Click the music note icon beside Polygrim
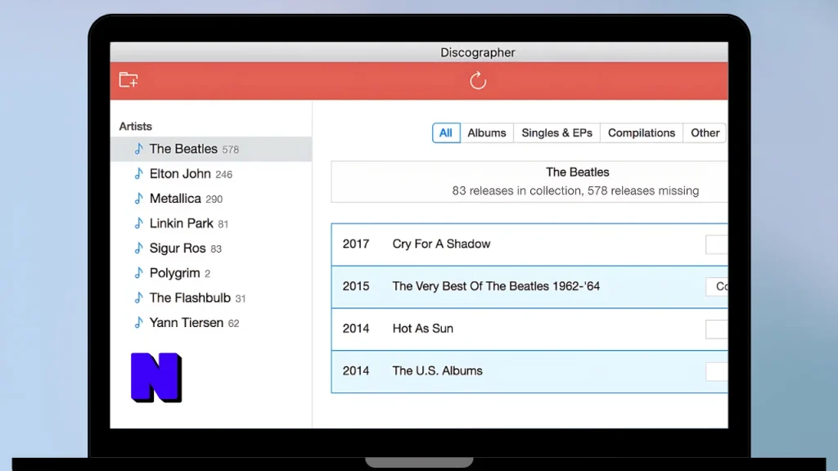838x471 pixels. pos(139,272)
